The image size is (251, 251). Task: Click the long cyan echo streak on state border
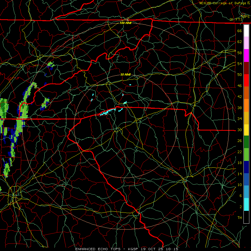tap(108, 112)
